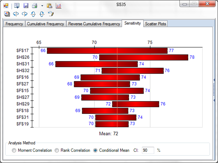
Task: Select the Conditional Mean radio button
Action: point(95,150)
